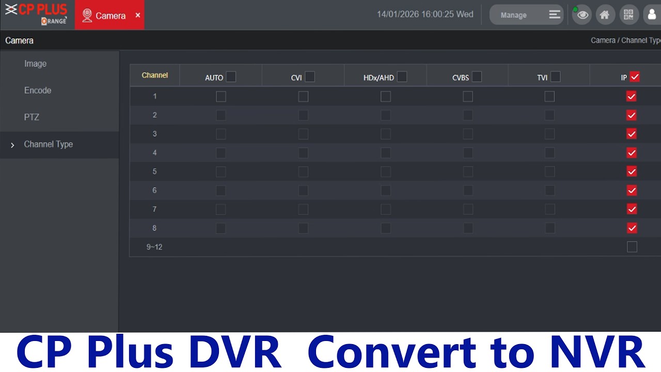This screenshot has width=661, height=372.
Task: Click channel number 5 row label
Action: 154,172
